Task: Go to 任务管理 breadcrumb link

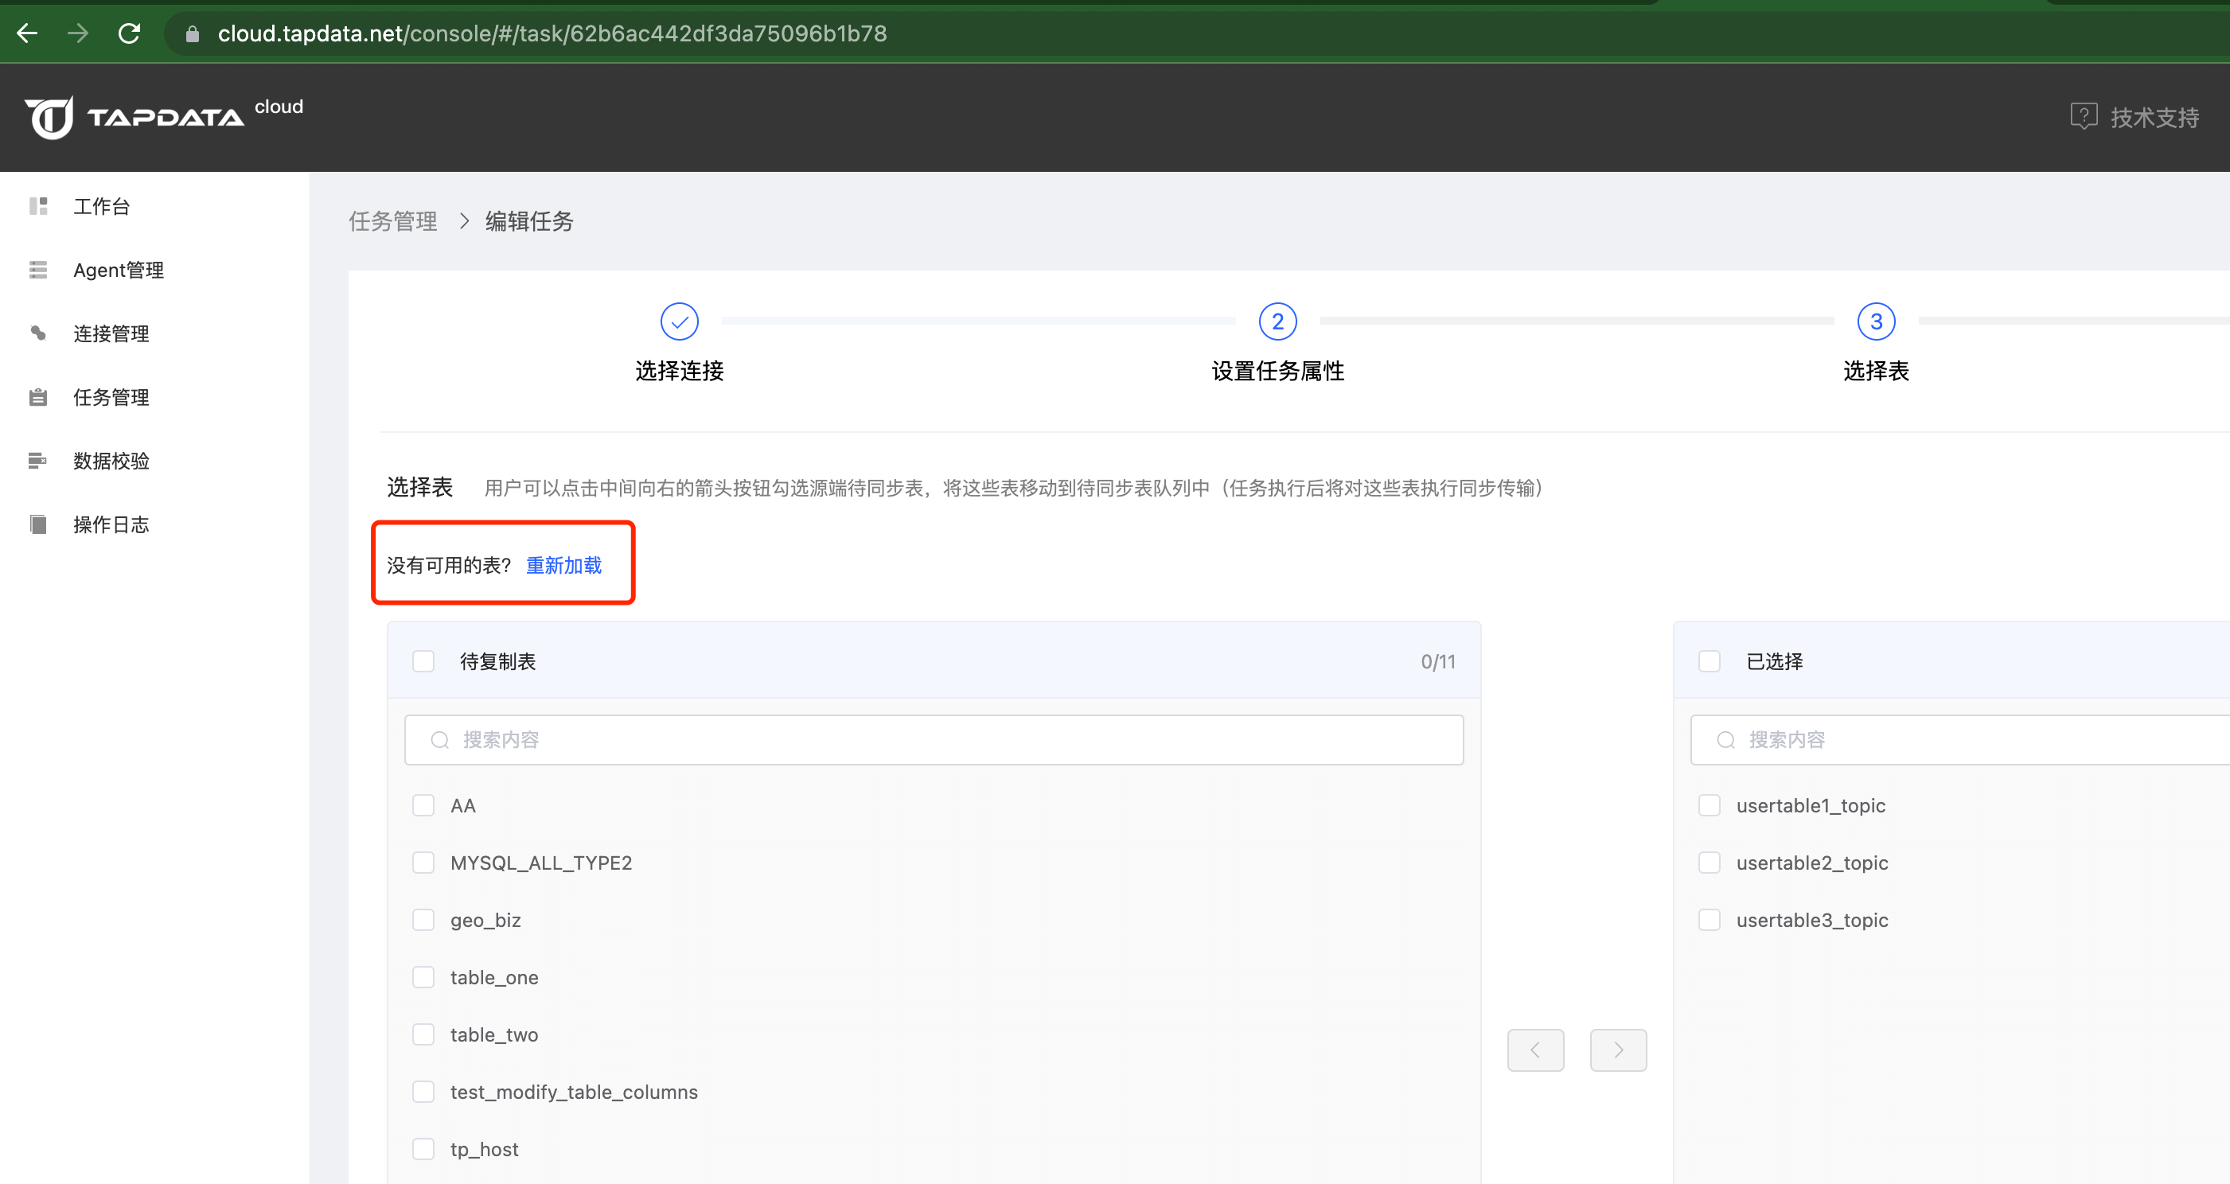Action: pyautogui.click(x=393, y=221)
